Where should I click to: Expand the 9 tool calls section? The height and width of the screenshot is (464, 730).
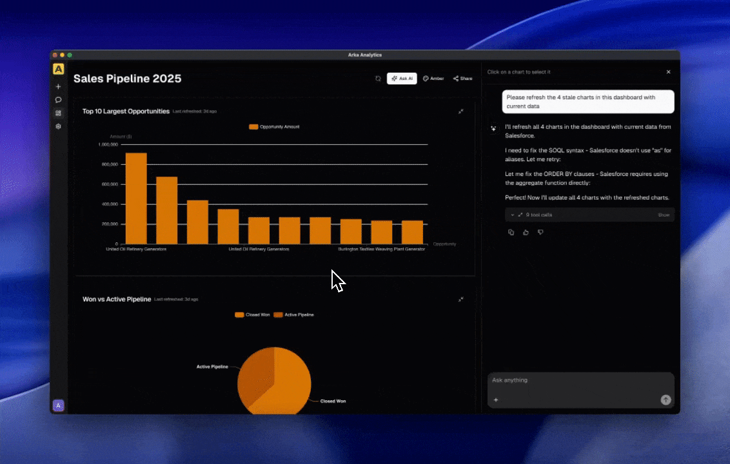coord(513,215)
